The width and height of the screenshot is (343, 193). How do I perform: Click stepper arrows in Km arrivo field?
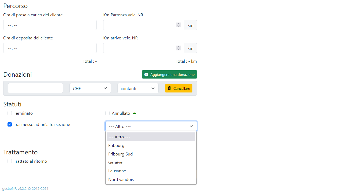[178, 48]
